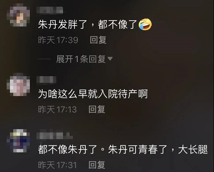Select the comment starting 都不像朱丹了
This screenshot has height=172, width=214.
pyautogui.click(x=123, y=150)
